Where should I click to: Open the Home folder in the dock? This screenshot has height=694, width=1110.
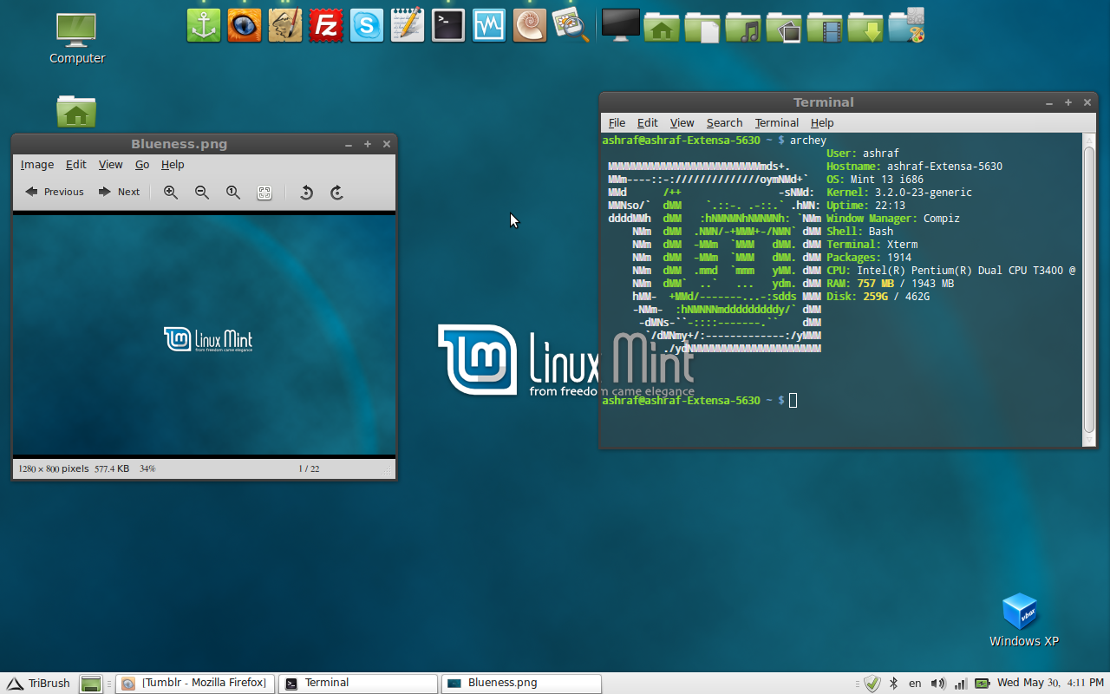(x=662, y=26)
